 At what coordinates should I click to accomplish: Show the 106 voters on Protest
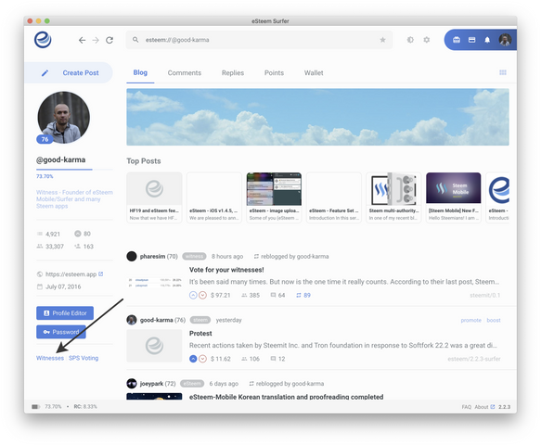click(x=251, y=359)
